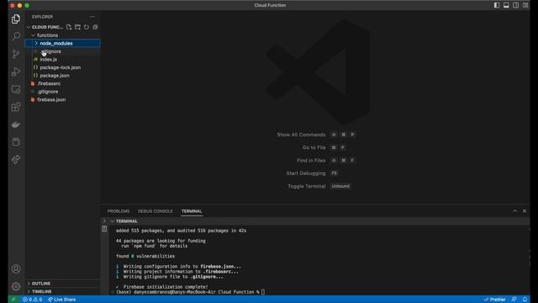The width and height of the screenshot is (538, 303).
Task: Maximize the terminal panel size
Action: pos(515,211)
